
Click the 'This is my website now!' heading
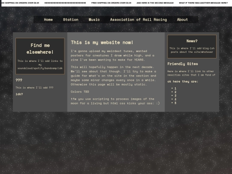[102, 43]
